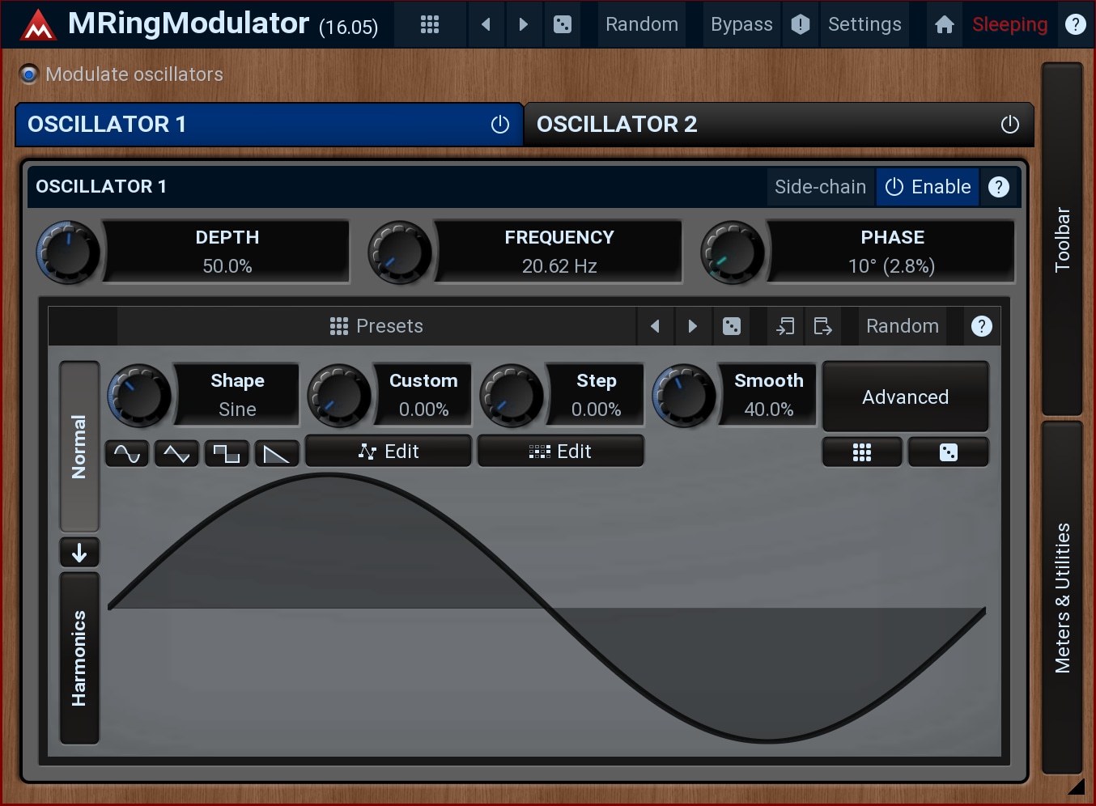This screenshot has width=1096, height=806.
Task: Click the Frequency 20.62 Hz value field
Action: pos(559,252)
